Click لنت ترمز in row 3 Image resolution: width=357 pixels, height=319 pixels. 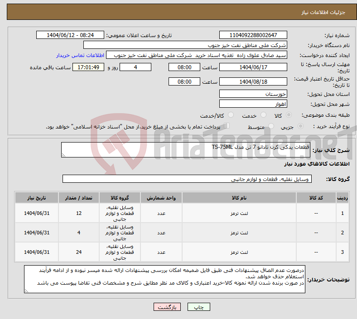(239, 252)
